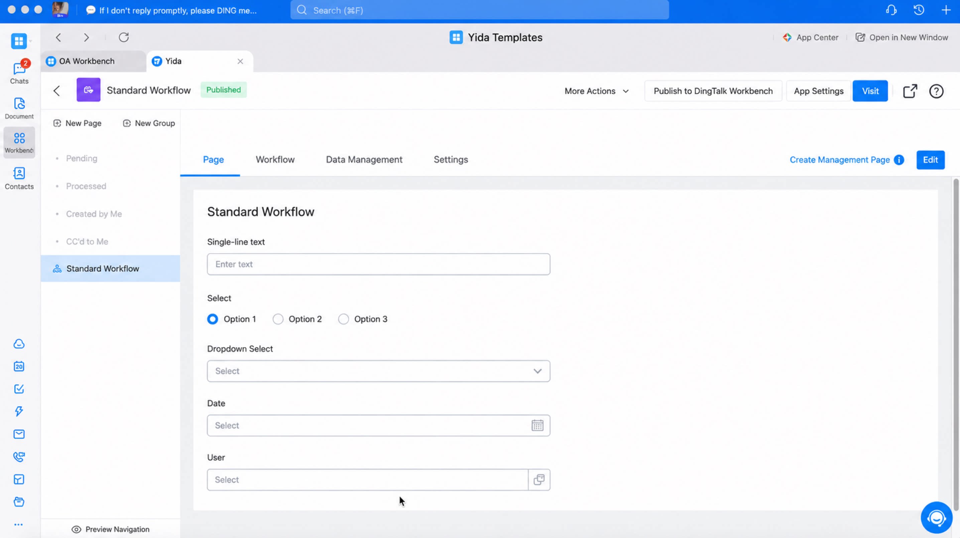
Task: Click the mail icon in the sidebar
Action: (19, 434)
